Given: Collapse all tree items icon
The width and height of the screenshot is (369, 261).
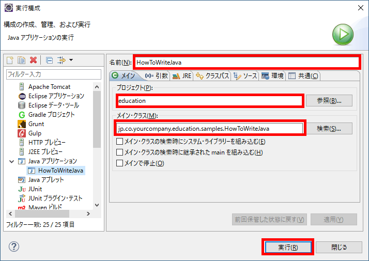Looking at the screenshot, I should pyautogui.click(x=49, y=60).
